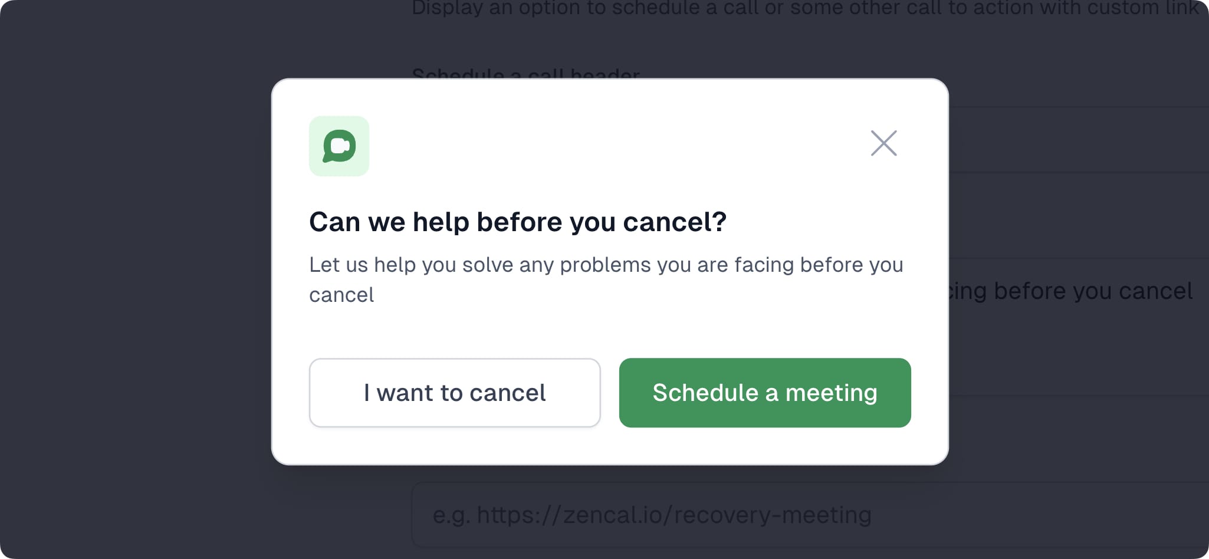Select the "Can we help before you cancel?" heading
Screen dimensions: 1209x559
(518, 222)
